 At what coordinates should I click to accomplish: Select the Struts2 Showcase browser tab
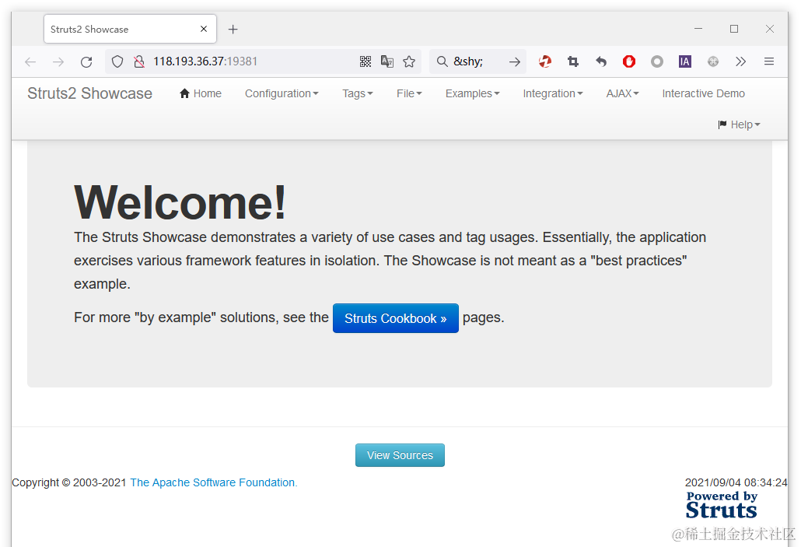point(131,29)
